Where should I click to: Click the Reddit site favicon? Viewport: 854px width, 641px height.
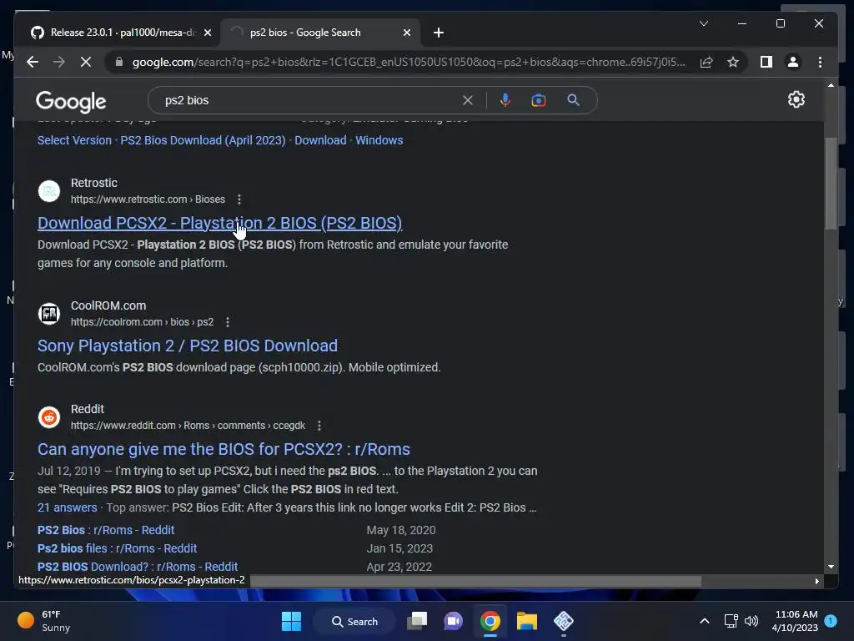click(x=49, y=417)
